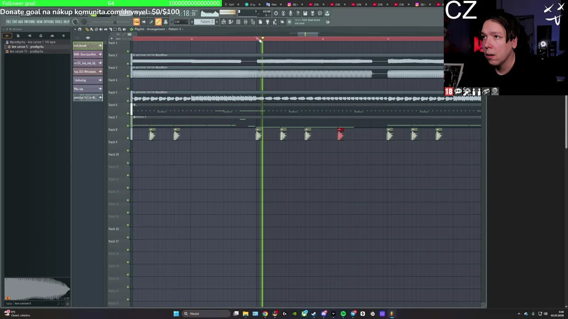Select the playlist magnet snap icon
The width and height of the screenshot is (568, 319).
(x=80, y=29)
